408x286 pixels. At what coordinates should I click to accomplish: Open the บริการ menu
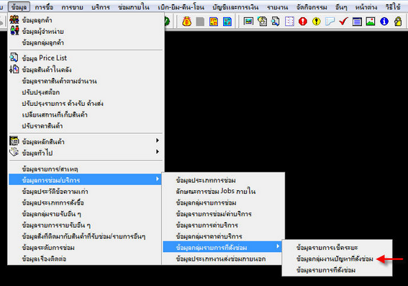101,7
